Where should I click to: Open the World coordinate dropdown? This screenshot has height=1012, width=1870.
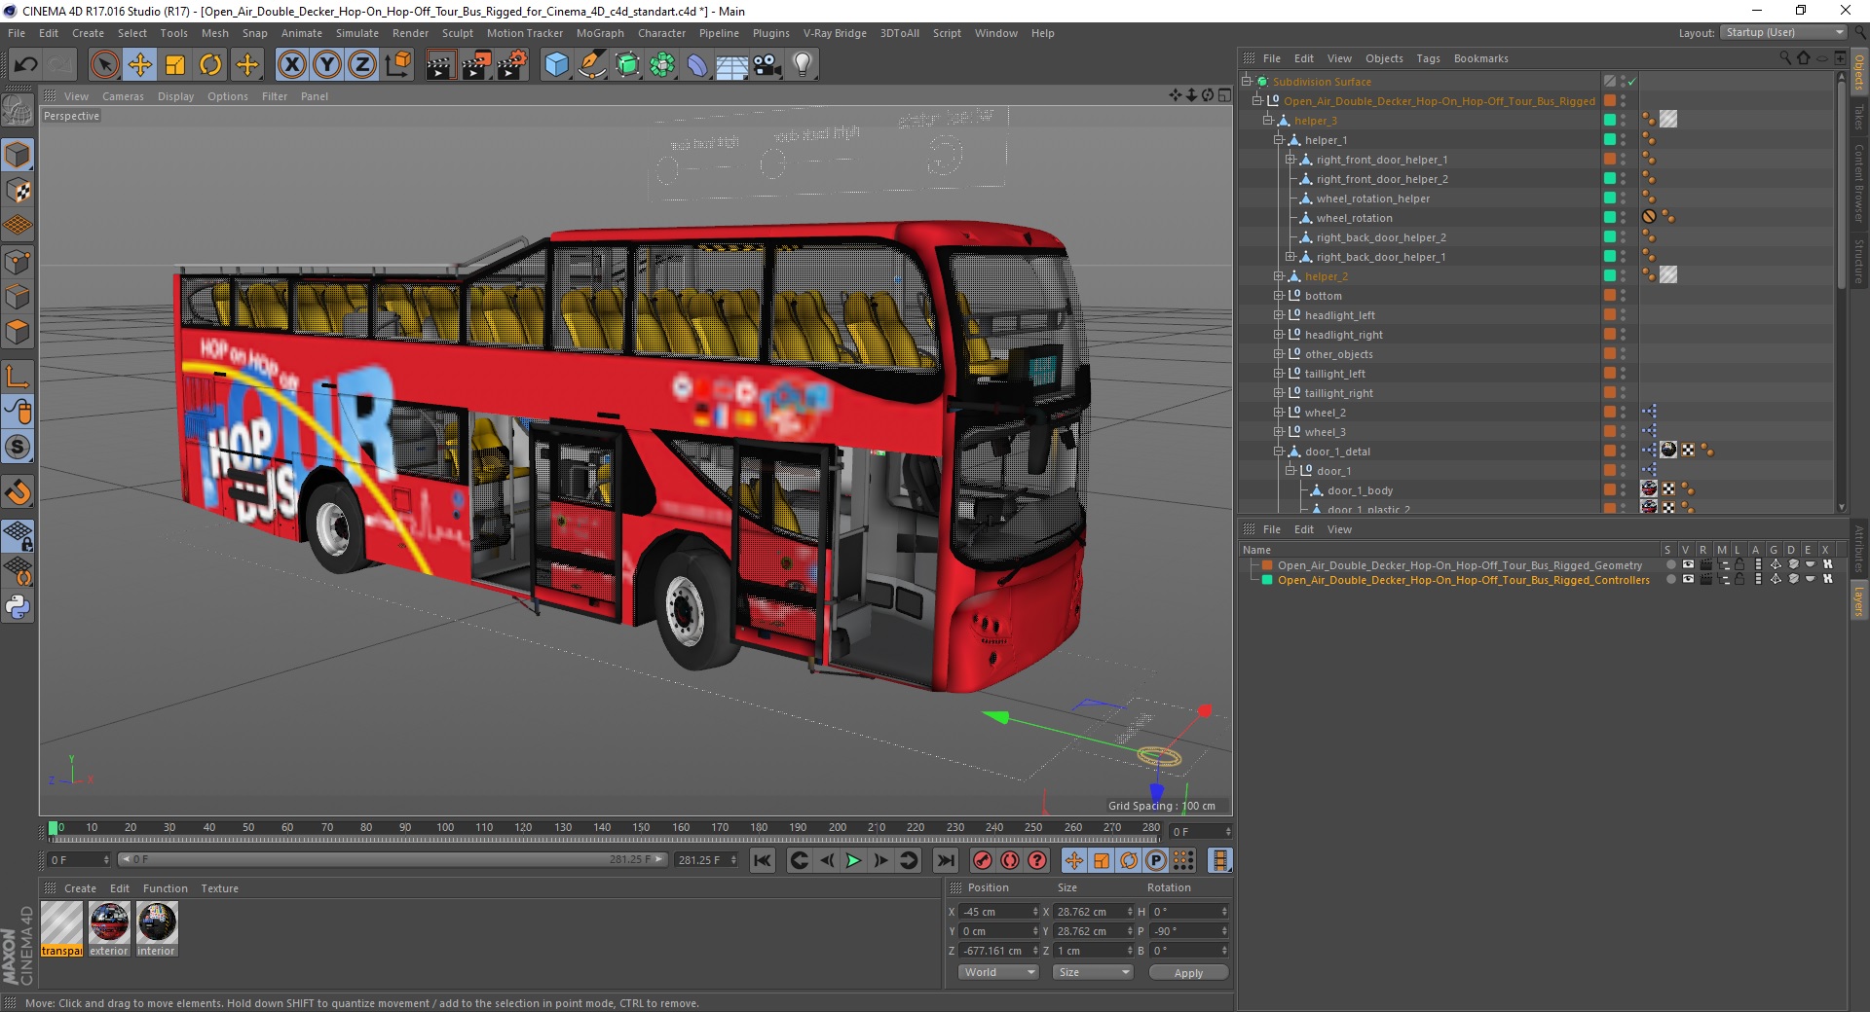point(999,972)
